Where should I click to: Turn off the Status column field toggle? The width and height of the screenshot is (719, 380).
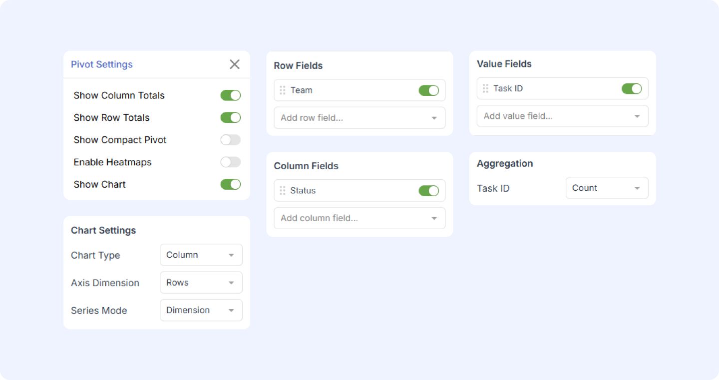coord(429,190)
